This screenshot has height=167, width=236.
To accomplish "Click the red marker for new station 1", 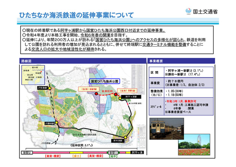I will tap(116, 94).
